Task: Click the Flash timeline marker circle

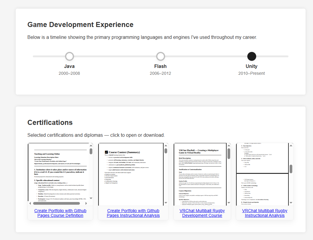Action: pos(160,56)
